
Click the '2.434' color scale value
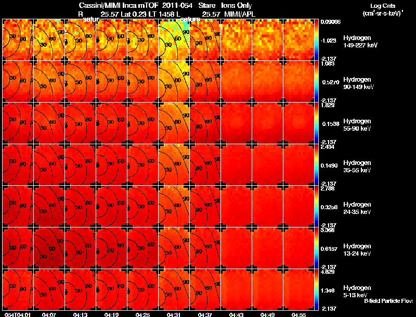[328, 147]
